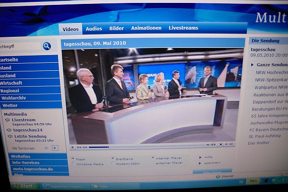Select the Flash format option
288x192 pixels.
73,158
